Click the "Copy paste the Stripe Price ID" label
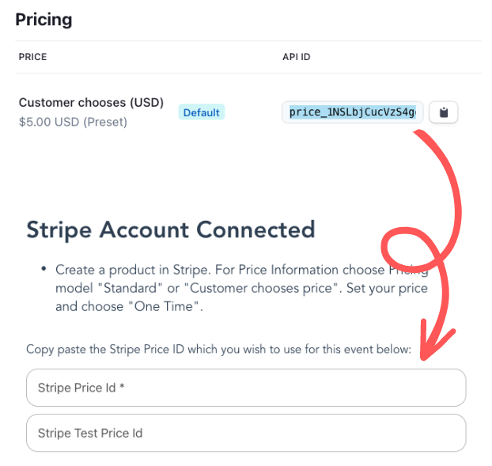 (x=218, y=349)
